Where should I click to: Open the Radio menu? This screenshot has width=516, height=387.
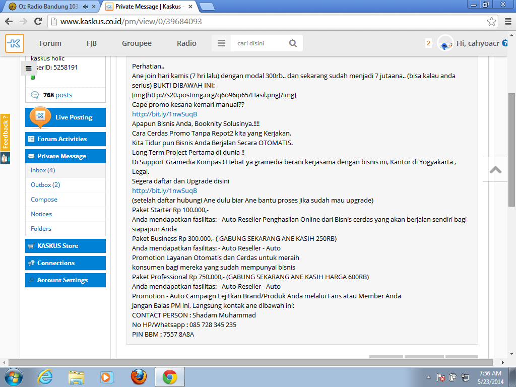[x=186, y=43]
